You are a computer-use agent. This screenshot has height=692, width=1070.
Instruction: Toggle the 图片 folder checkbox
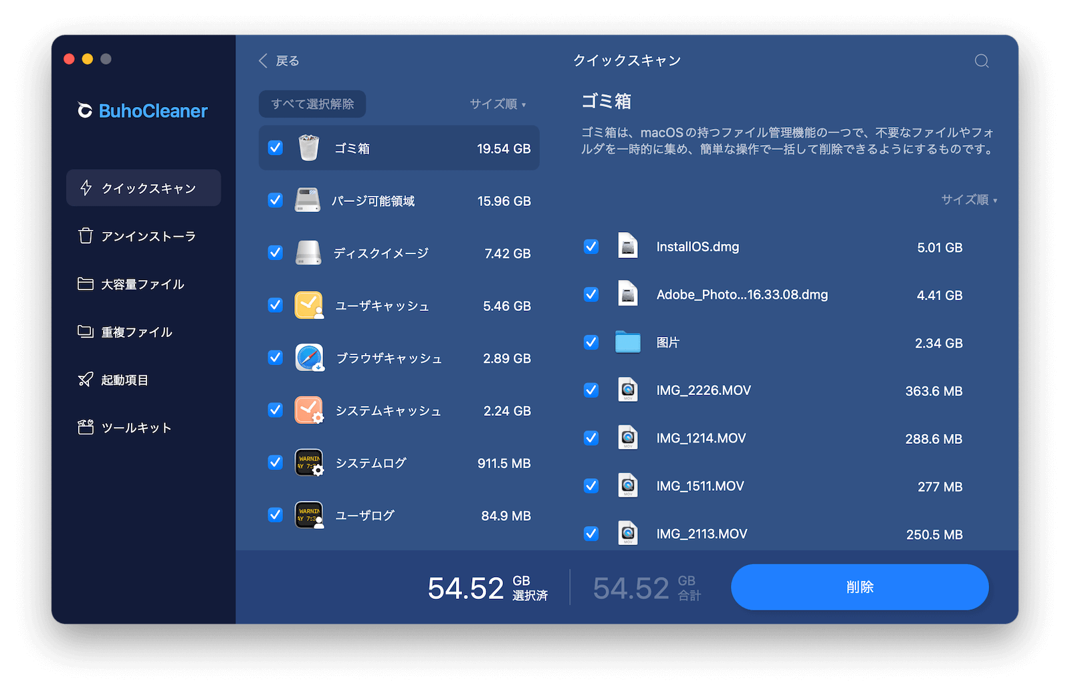(591, 342)
